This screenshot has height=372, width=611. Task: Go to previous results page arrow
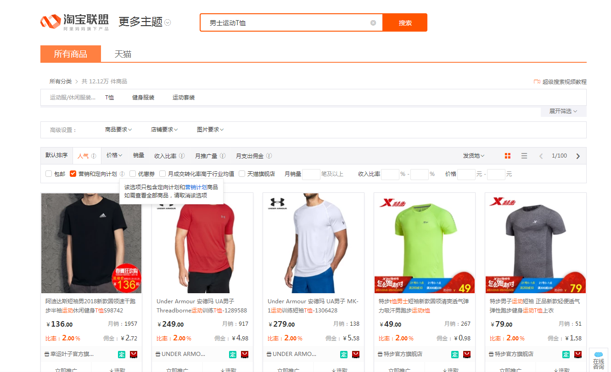pos(541,156)
